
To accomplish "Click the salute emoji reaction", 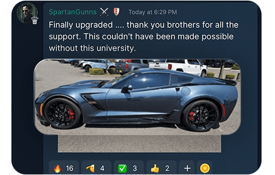I will pos(96,168).
